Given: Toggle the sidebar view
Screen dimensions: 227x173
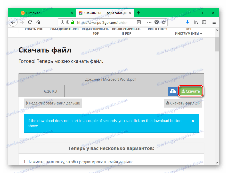Looking at the screenshot, I should (204, 22).
